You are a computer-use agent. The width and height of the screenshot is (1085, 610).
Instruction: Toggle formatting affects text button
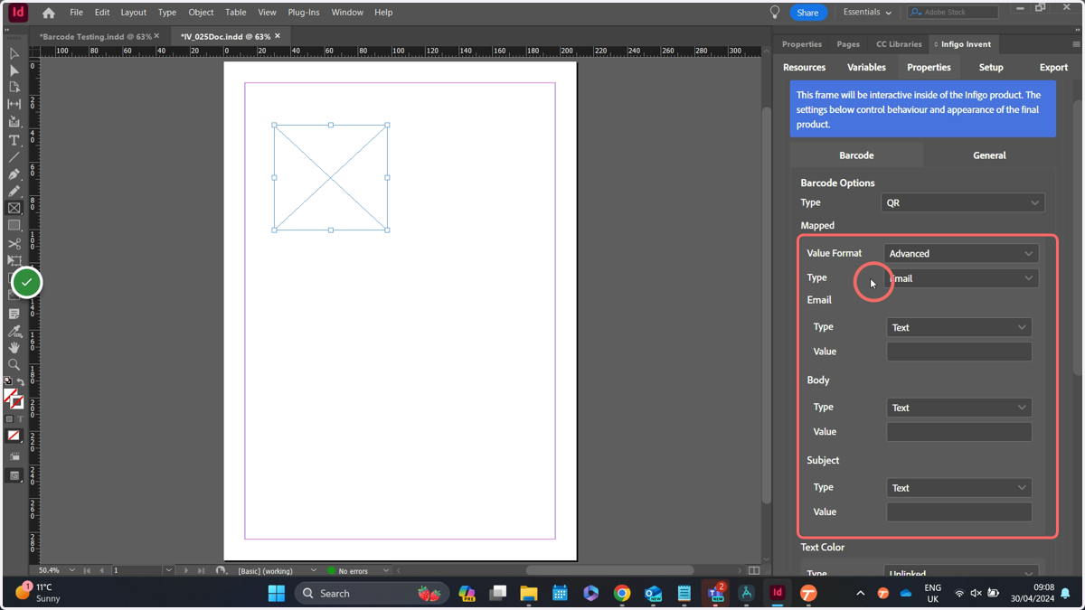point(20,419)
